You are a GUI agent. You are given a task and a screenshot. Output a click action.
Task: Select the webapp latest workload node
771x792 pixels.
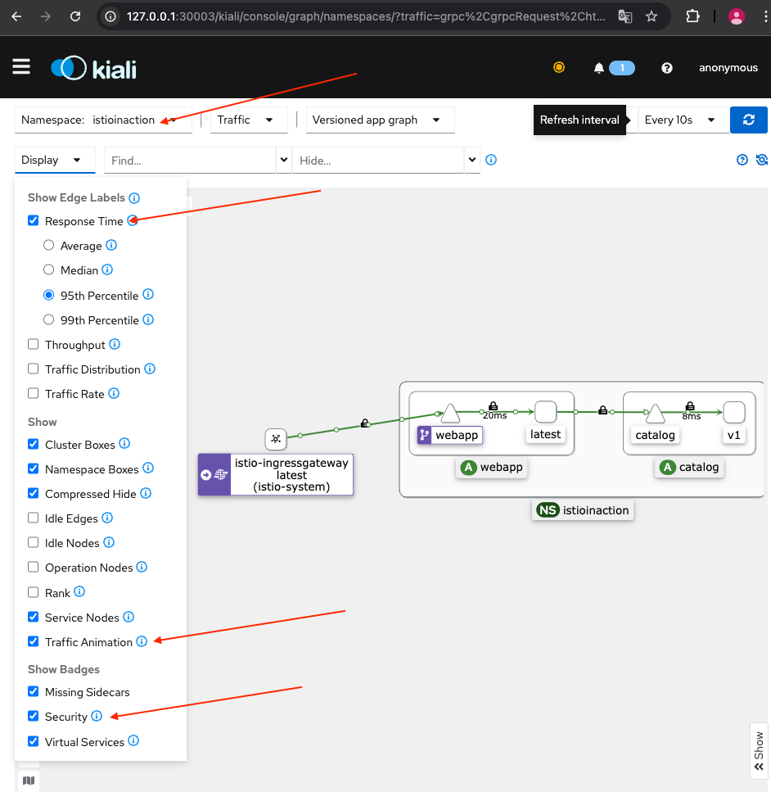tap(545, 412)
